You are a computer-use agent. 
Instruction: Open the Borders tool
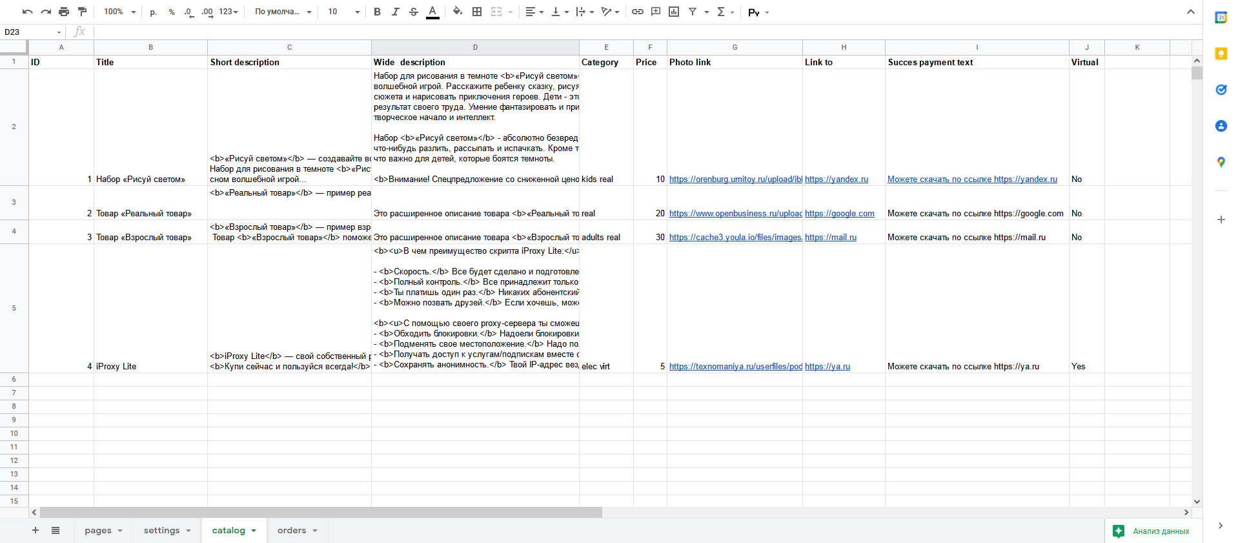click(x=477, y=12)
